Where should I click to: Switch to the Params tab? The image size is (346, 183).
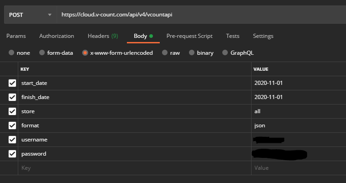(x=16, y=36)
